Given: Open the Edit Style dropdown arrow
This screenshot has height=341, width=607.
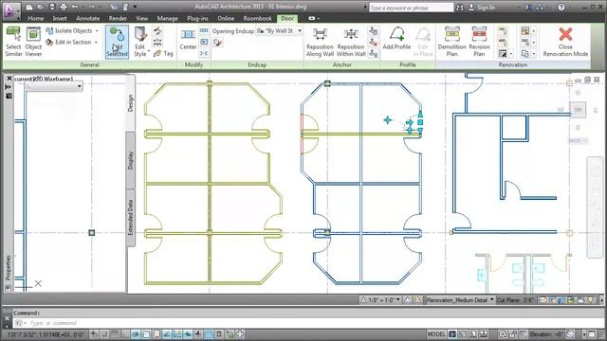Looking at the screenshot, I should coord(149,51).
